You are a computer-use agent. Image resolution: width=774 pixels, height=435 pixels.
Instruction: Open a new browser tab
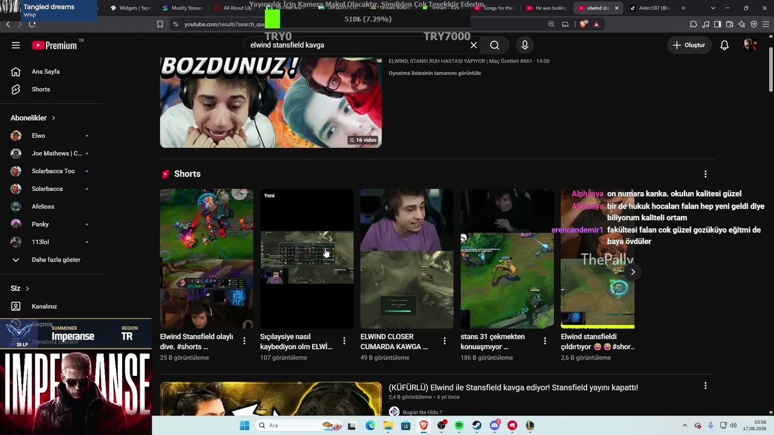point(683,8)
